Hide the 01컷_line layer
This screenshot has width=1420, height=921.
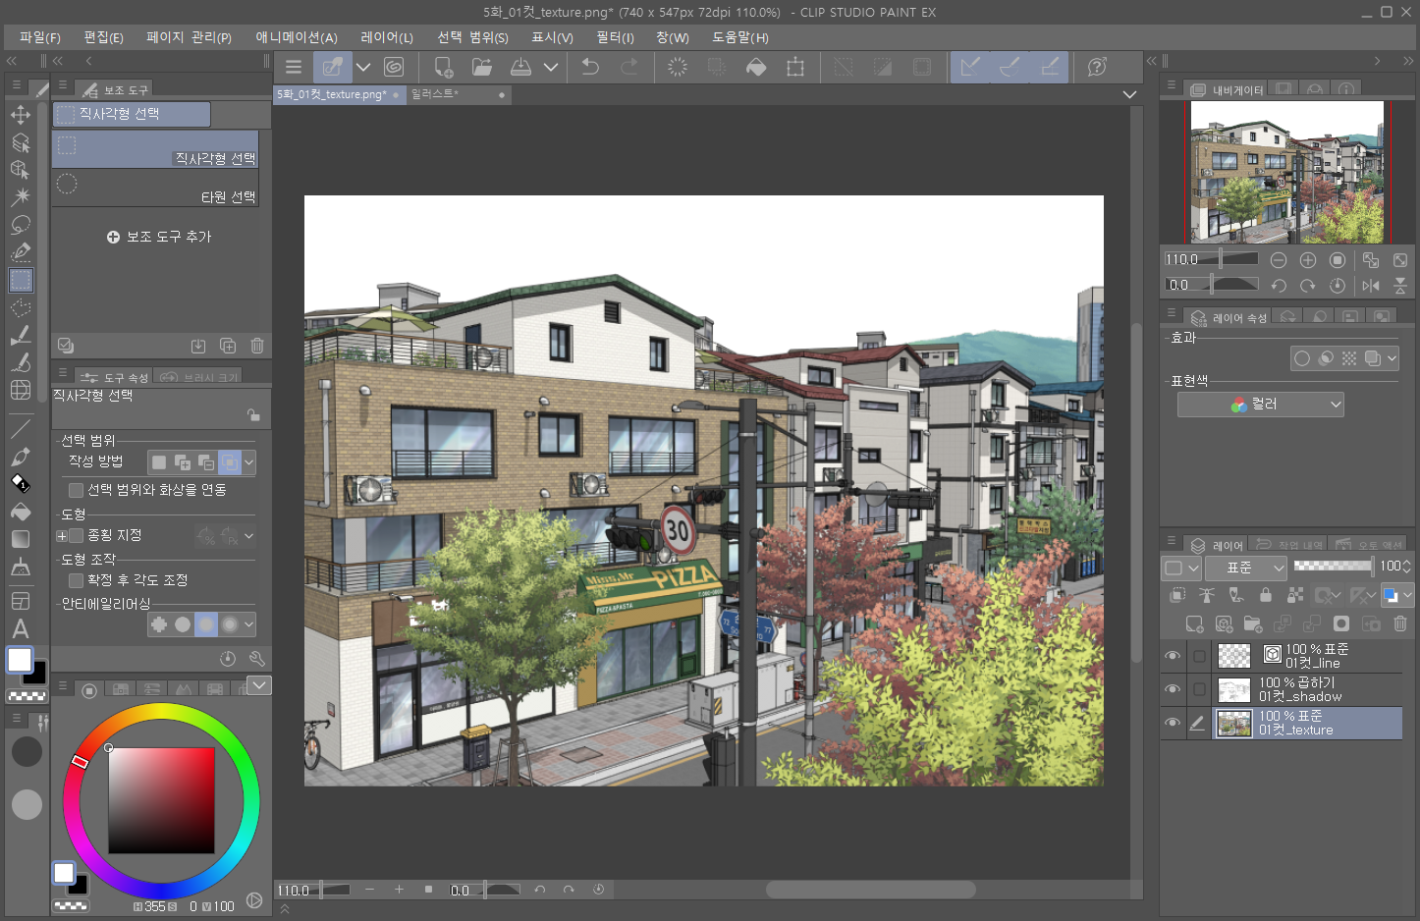pyautogui.click(x=1173, y=656)
